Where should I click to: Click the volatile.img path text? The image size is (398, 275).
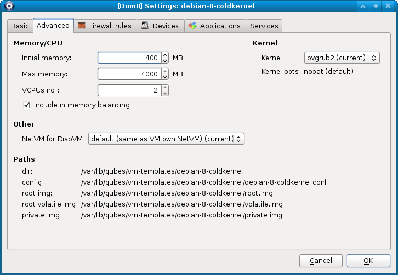(x=181, y=204)
